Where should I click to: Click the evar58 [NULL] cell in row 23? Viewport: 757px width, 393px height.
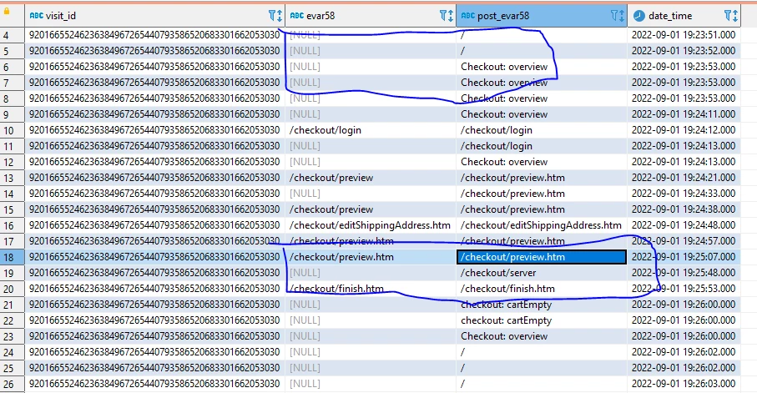(x=371, y=336)
